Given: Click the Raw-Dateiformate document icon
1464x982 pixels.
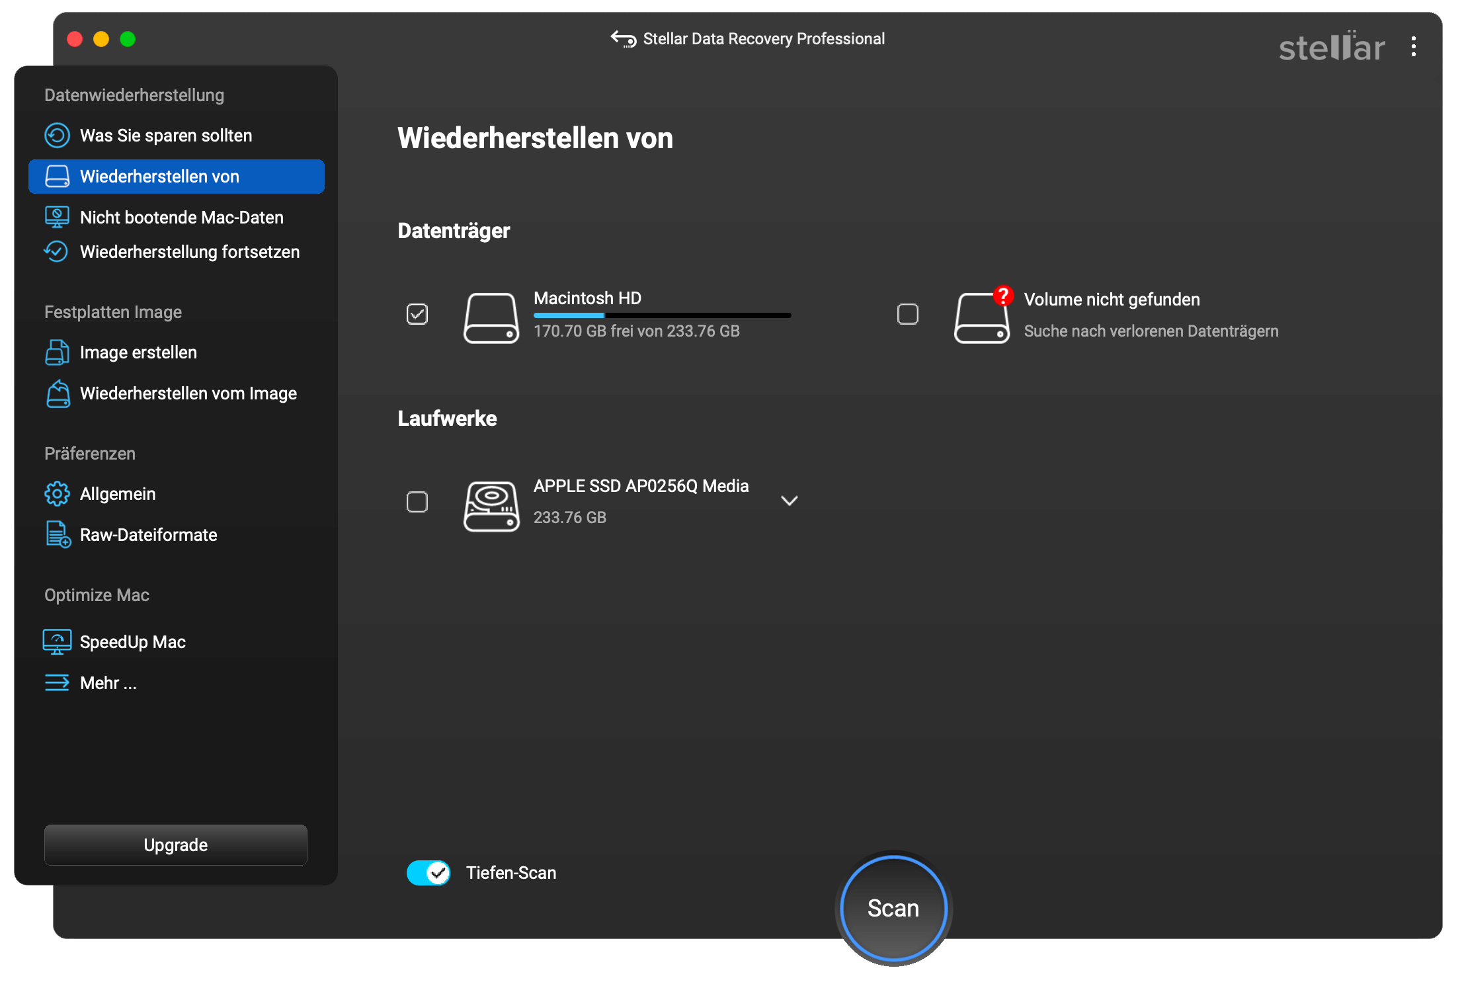Looking at the screenshot, I should pos(58,534).
